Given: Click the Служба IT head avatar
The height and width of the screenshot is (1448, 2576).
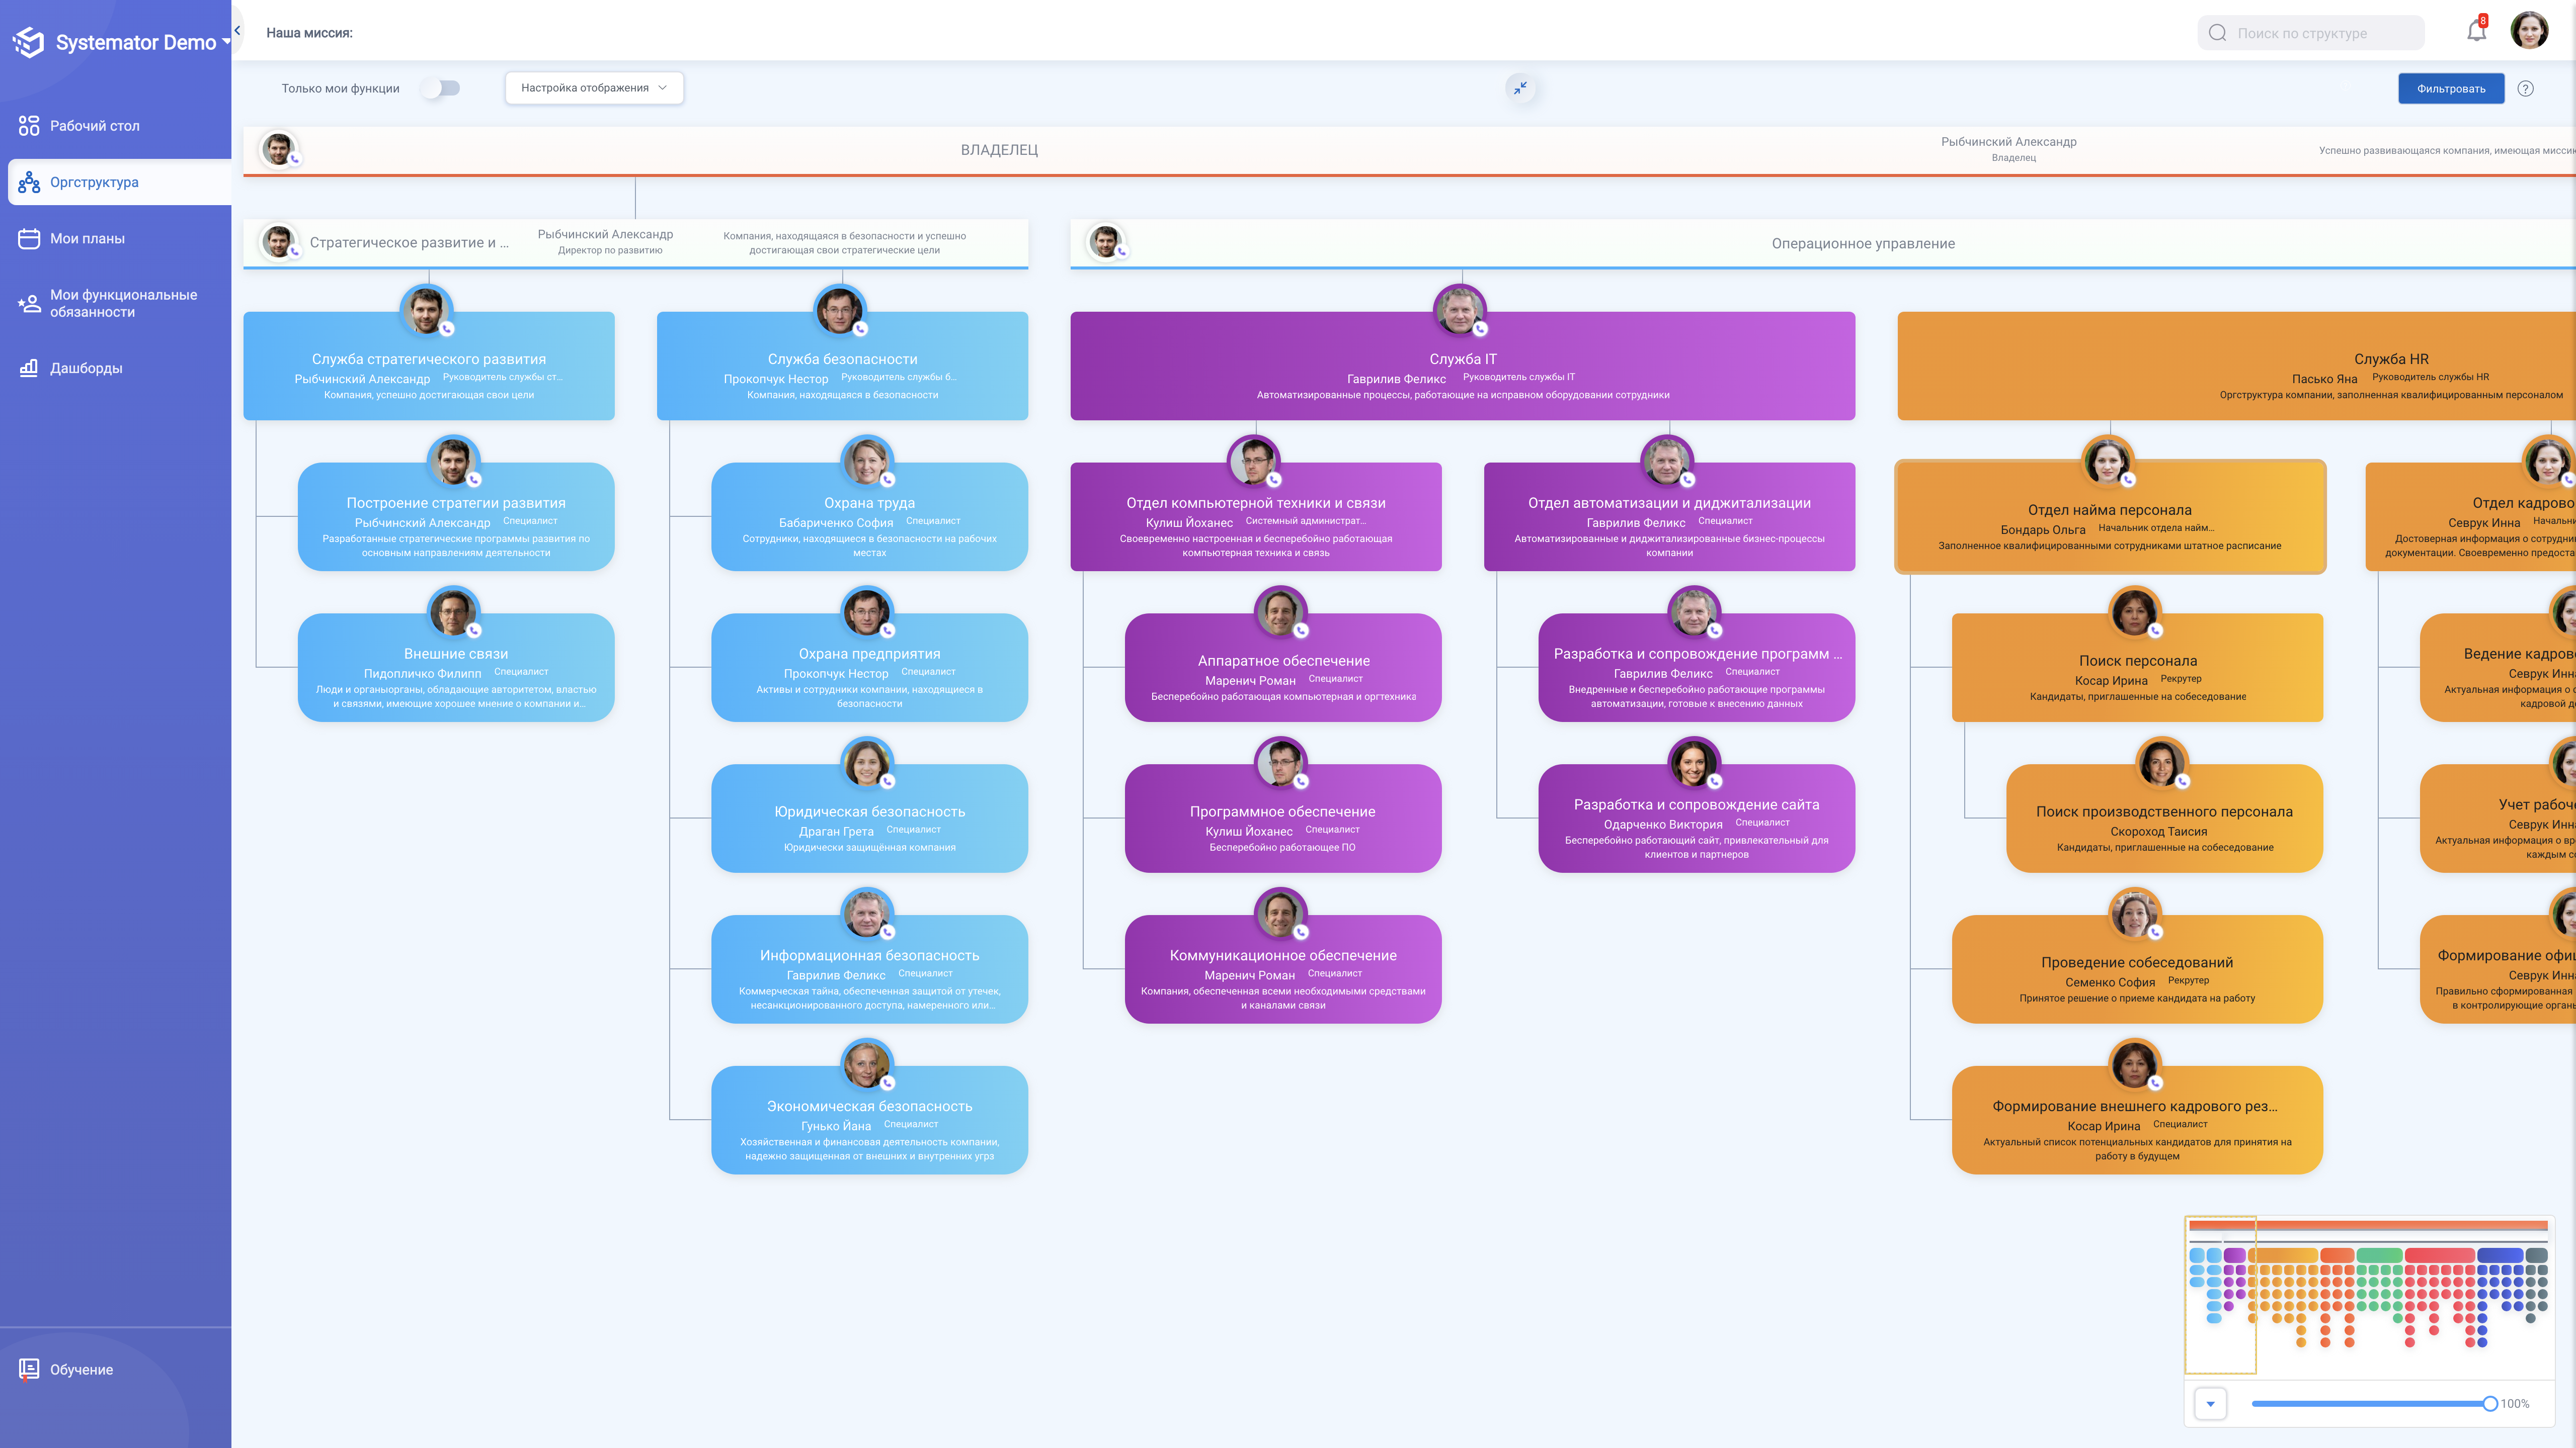Looking at the screenshot, I should [1460, 311].
